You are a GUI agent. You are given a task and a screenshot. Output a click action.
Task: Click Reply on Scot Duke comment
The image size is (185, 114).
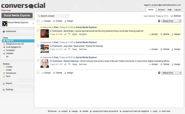[x=75, y=34]
